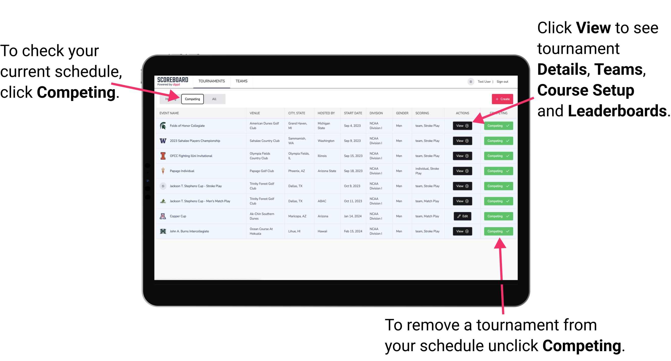Select the All filter tab
Image resolution: width=671 pixels, height=361 pixels.
(x=213, y=99)
